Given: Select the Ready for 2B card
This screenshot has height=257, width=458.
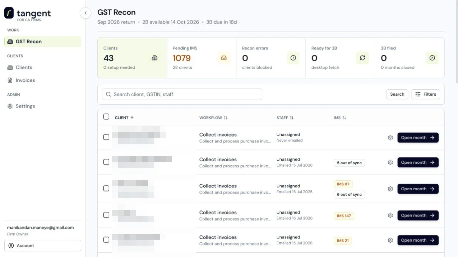Looking at the screenshot, I should pyautogui.click(x=340, y=58).
